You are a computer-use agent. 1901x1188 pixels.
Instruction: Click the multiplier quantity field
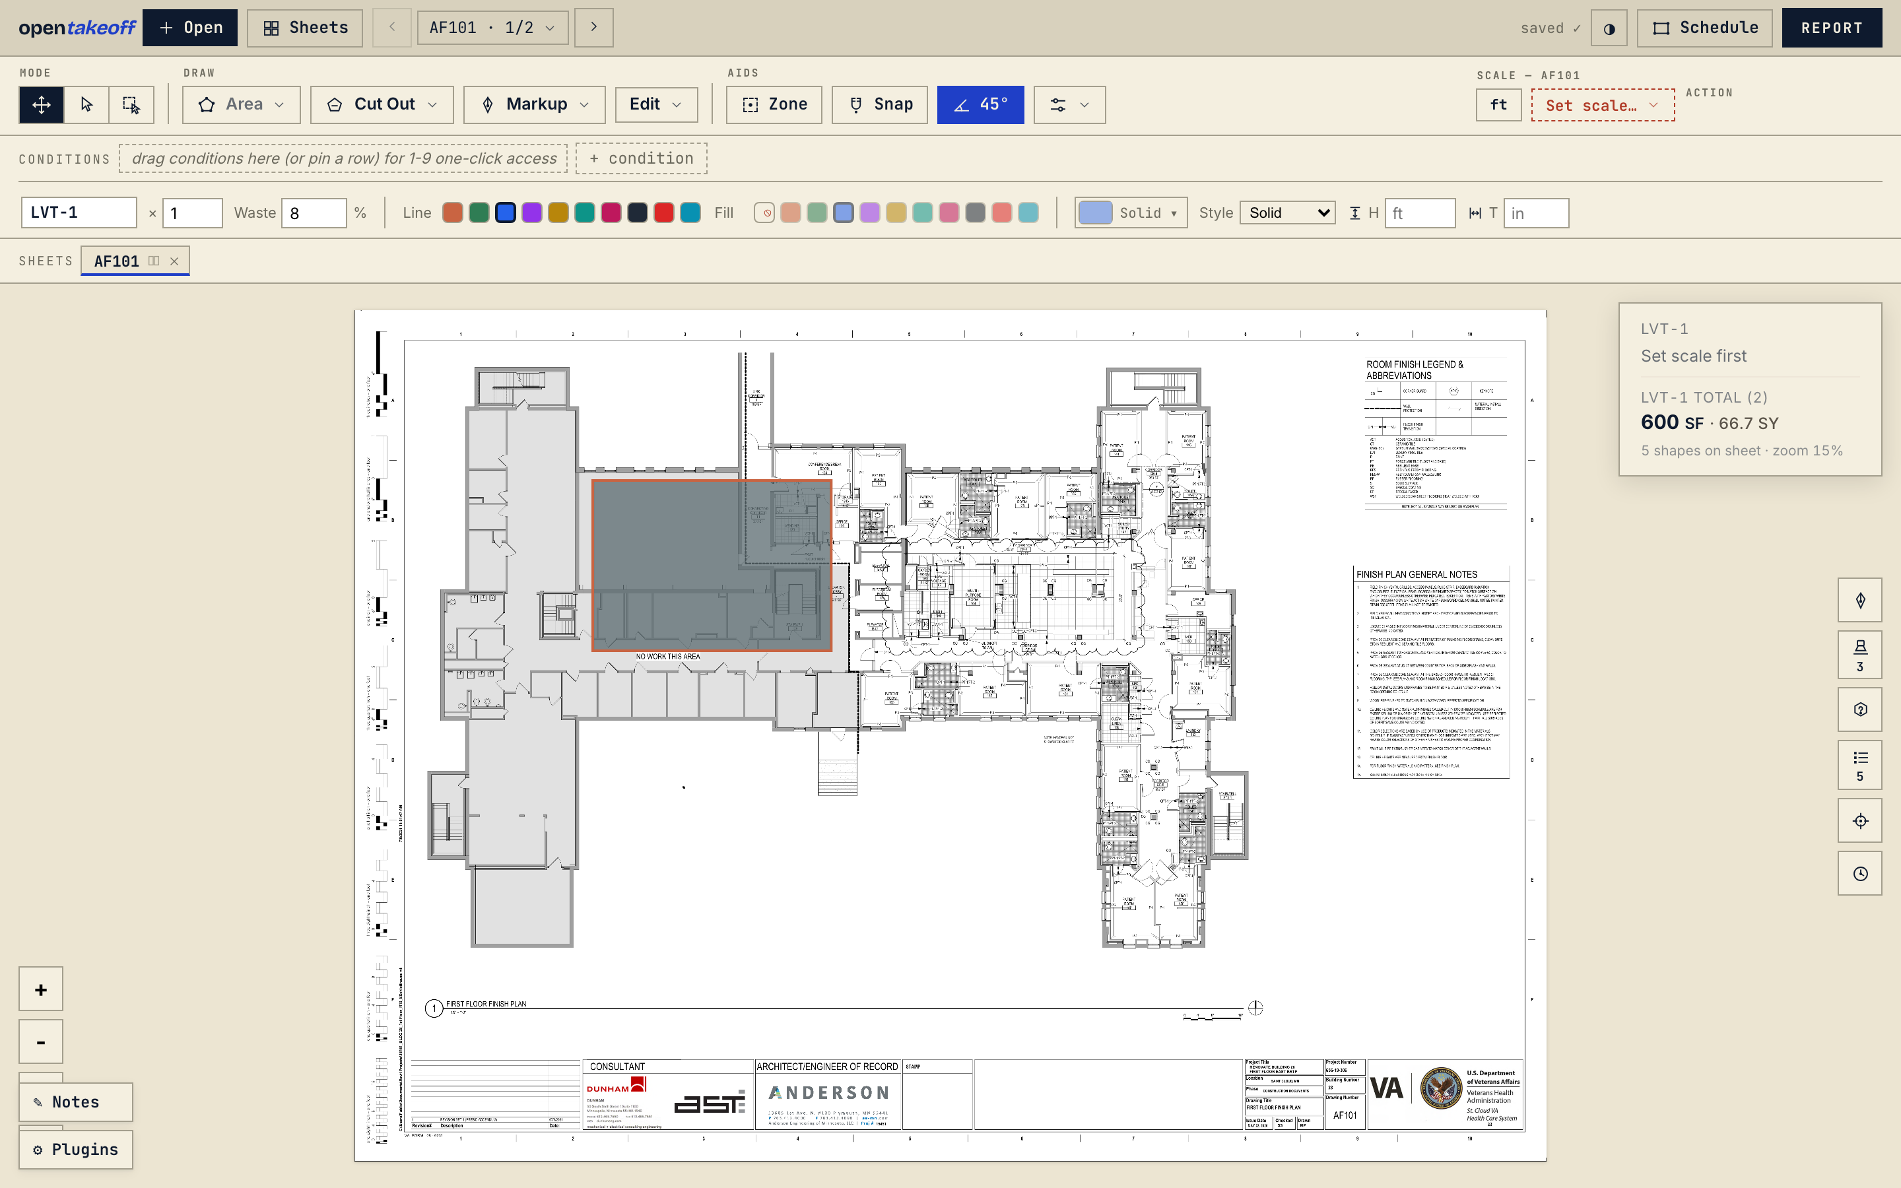tap(193, 213)
